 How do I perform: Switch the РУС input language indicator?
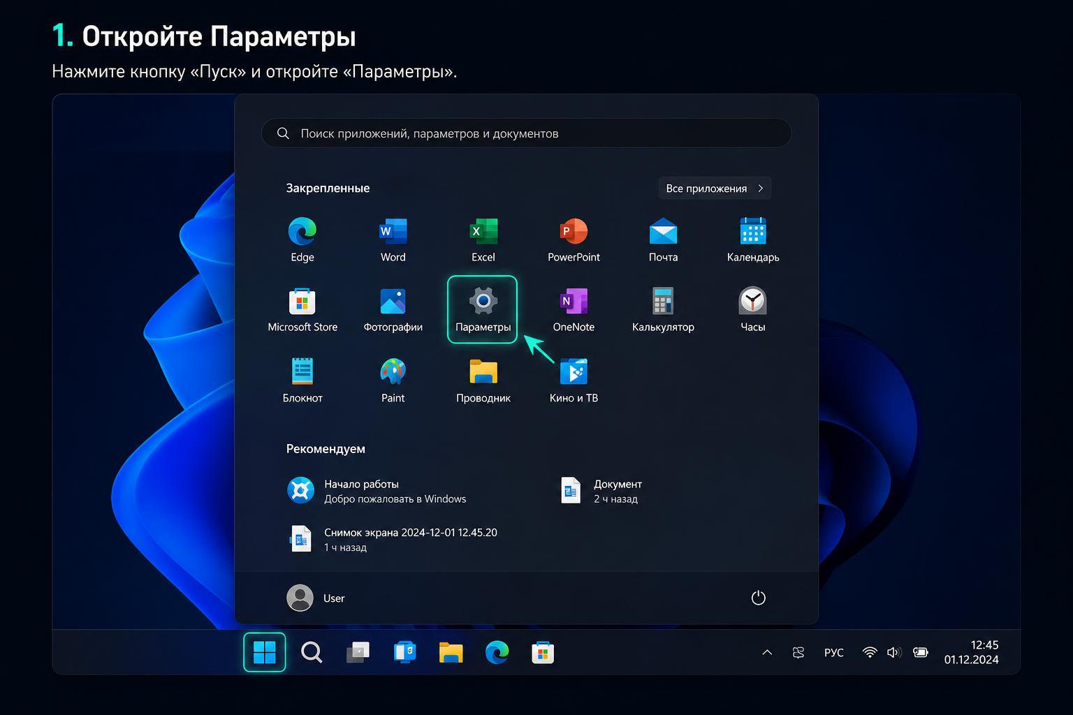click(x=833, y=652)
